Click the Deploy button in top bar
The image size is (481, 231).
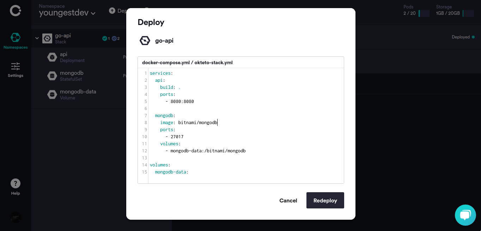coord(118,11)
